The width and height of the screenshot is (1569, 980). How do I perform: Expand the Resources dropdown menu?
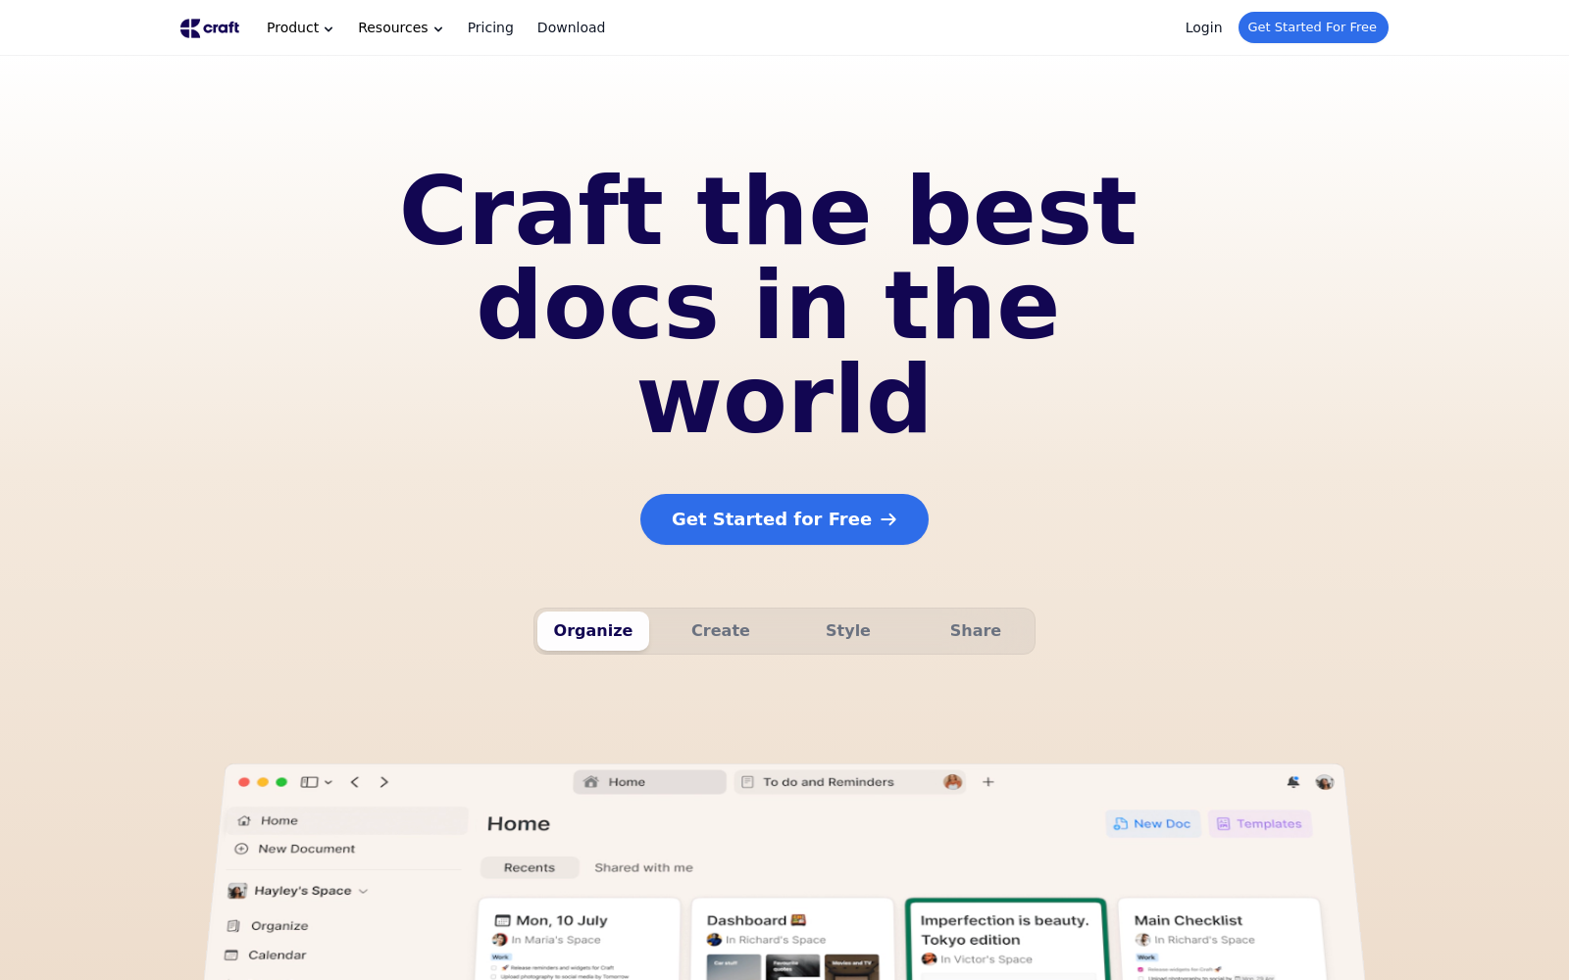[x=400, y=27]
